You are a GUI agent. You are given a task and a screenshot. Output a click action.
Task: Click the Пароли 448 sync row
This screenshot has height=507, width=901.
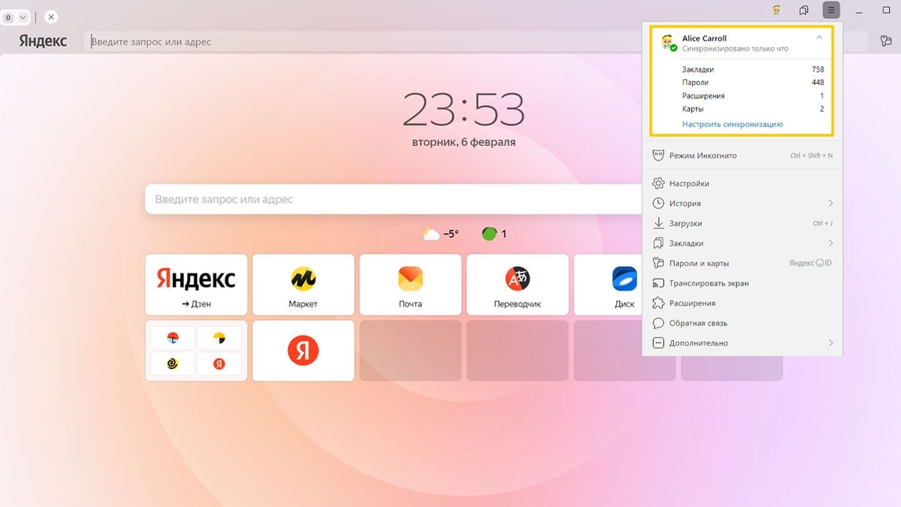(x=753, y=83)
